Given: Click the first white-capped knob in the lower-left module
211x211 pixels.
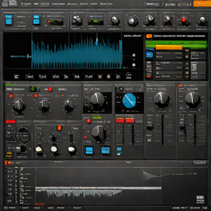Looking at the screenshot, I should pos(39,150).
